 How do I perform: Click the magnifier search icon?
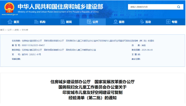pyautogui.click(x=179, y=7)
